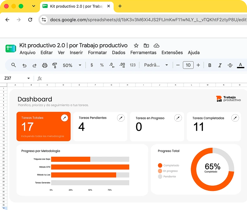The width and height of the screenshot is (247, 210).
Task: Decrease font size with minus
Action: pos(178,65)
